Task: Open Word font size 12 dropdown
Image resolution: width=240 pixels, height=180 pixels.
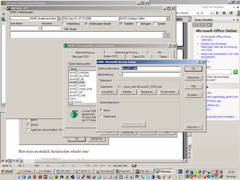Action: (x=211, y=13)
